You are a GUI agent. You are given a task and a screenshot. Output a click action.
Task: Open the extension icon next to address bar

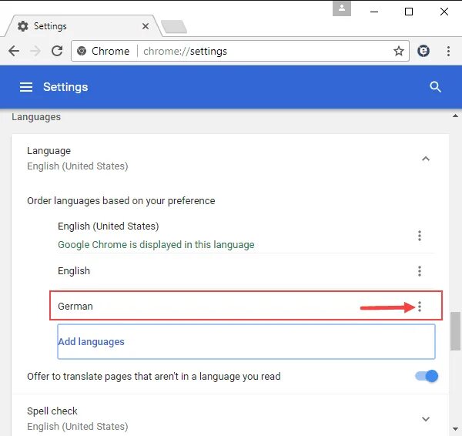tap(423, 51)
